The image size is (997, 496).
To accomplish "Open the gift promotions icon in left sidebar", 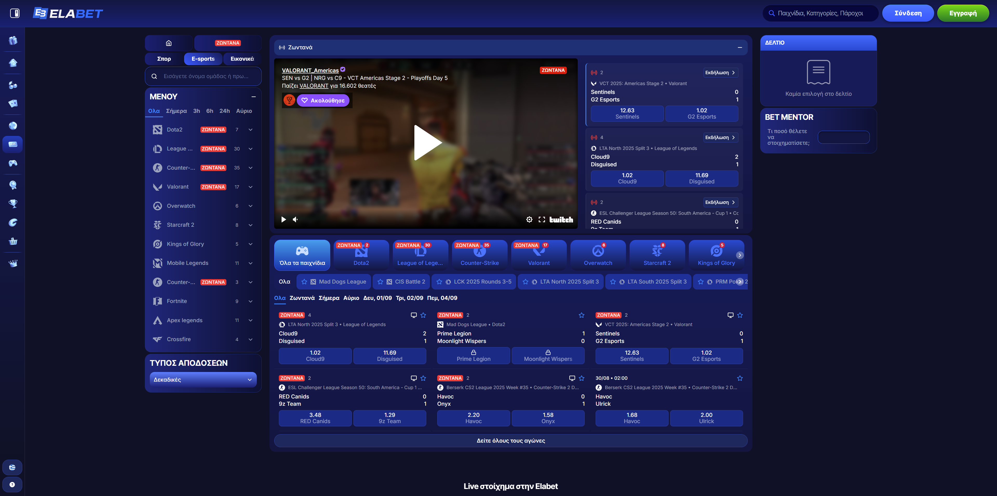I will 13,40.
